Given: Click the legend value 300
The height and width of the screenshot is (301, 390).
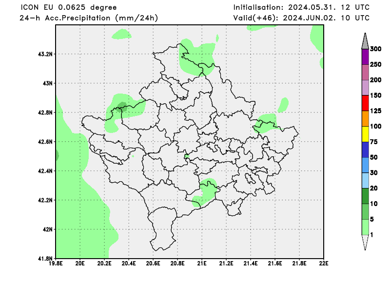Looking at the screenshot, I should tap(375, 49).
